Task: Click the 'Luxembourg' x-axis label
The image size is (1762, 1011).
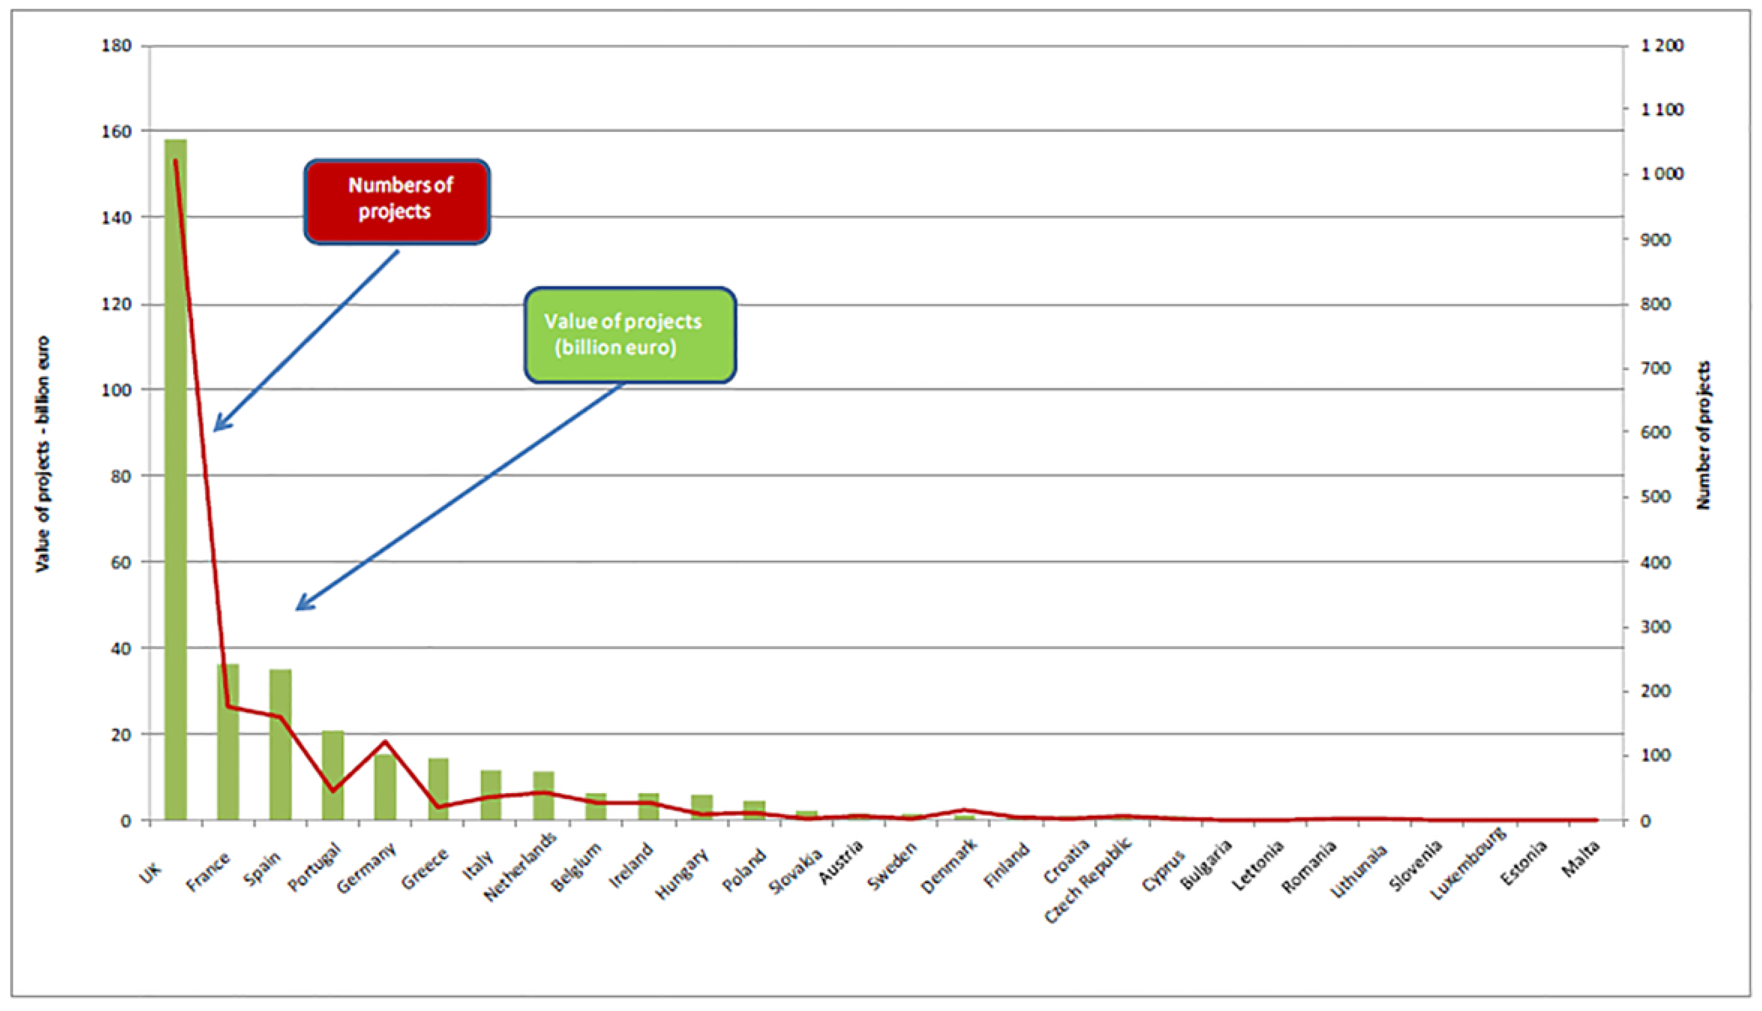Action: click(x=1468, y=864)
